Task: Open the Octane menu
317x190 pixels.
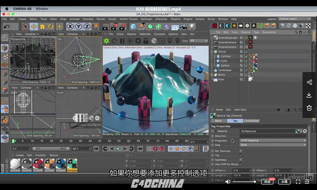Action: [x=200, y=19]
